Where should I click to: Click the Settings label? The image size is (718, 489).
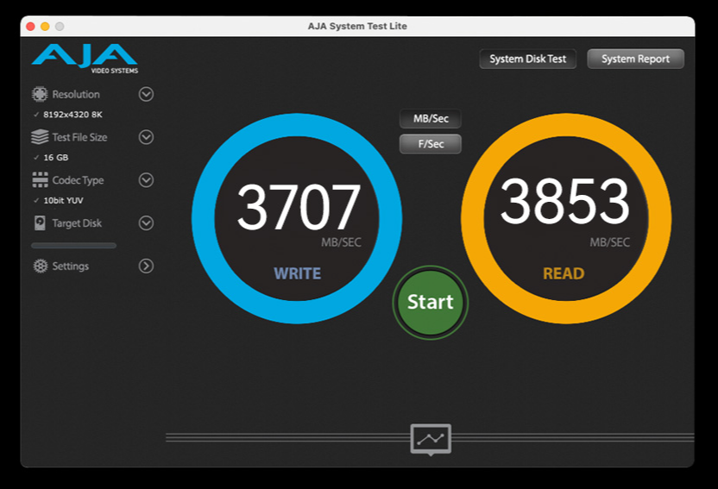pos(71,266)
